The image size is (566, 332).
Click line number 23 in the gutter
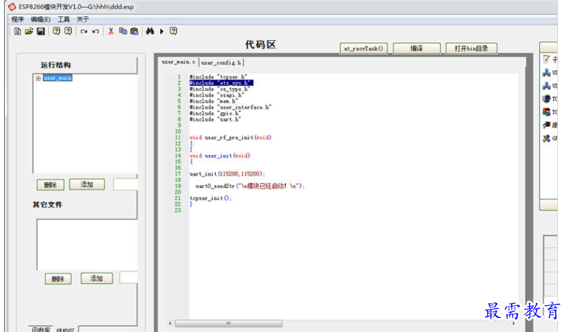click(178, 210)
